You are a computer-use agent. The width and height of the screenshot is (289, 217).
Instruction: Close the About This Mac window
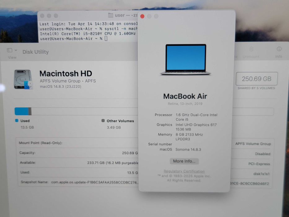(x=142, y=16)
